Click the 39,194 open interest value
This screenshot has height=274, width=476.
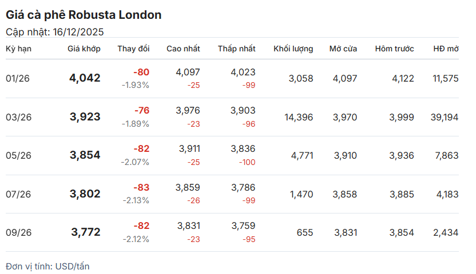tap(445, 117)
